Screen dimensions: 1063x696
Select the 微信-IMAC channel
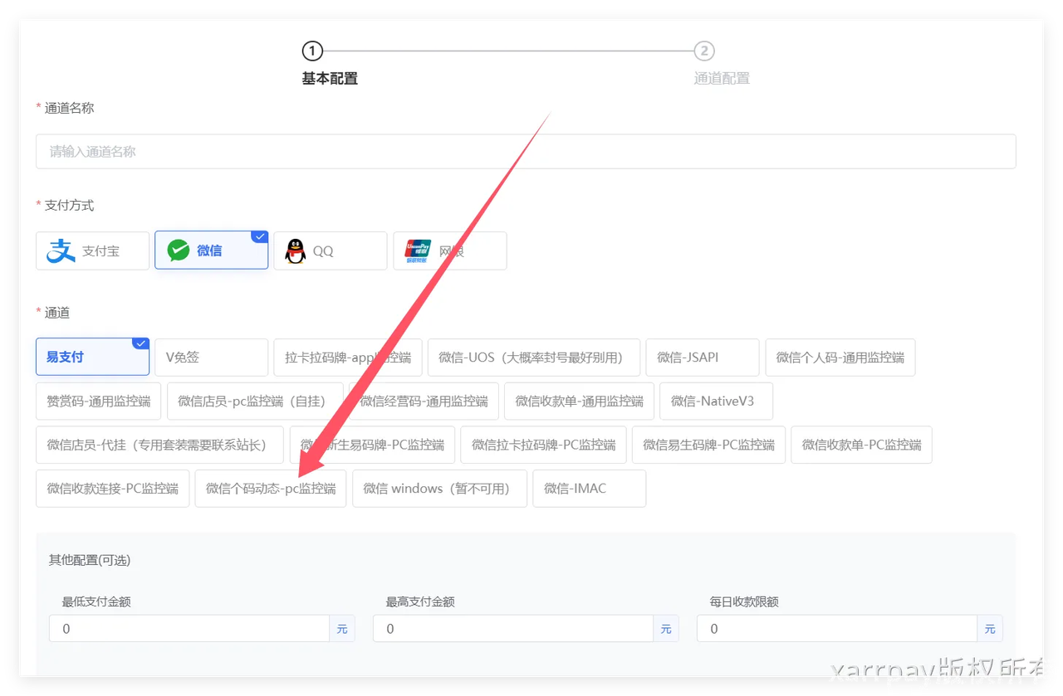(589, 489)
